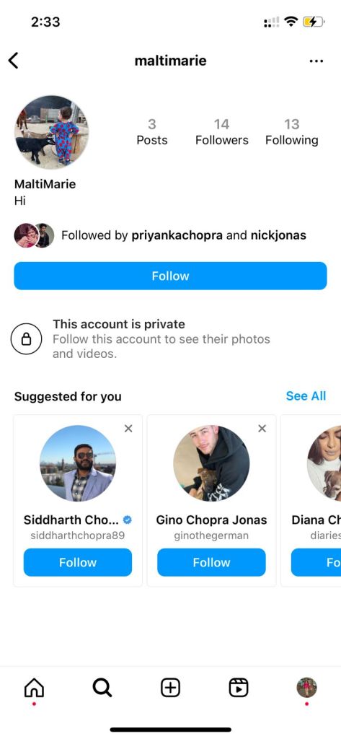This screenshot has width=341, height=739.
Task: Open the three-dot options menu
Action: [316, 61]
